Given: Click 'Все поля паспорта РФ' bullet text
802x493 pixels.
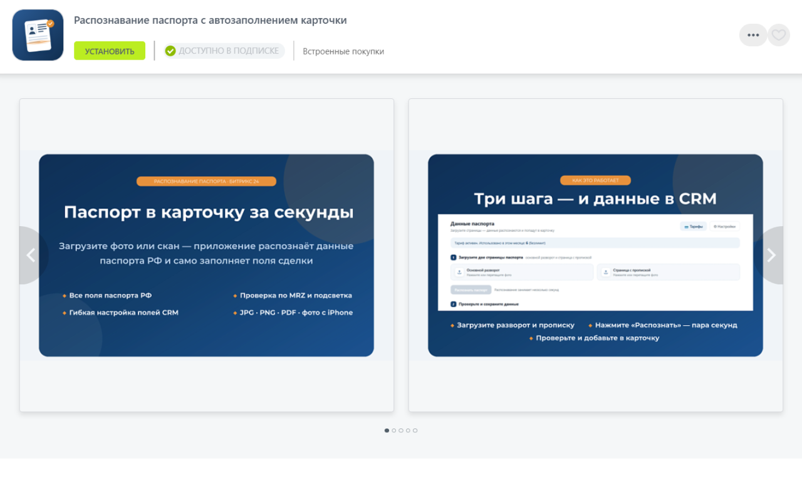Looking at the screenshot, I should click(x=110, y=295).
